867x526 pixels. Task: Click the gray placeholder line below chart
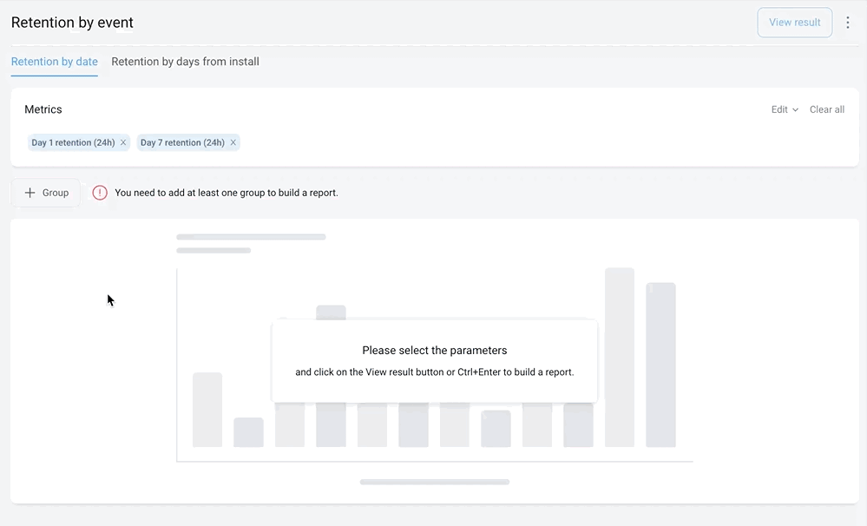pos(434,482)
